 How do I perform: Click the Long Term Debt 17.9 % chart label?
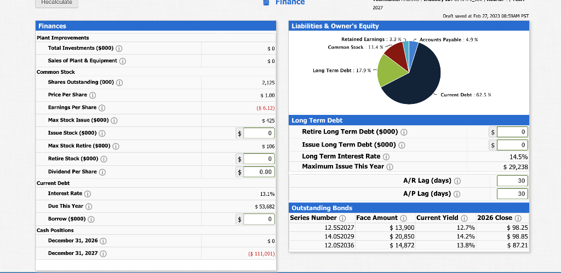pos(342,71)
